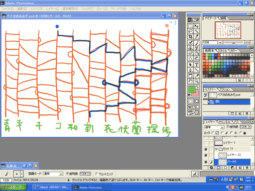Open the 描画モード dropdown in options bar
Screen dimensions: 255x191
coord(61,174)
